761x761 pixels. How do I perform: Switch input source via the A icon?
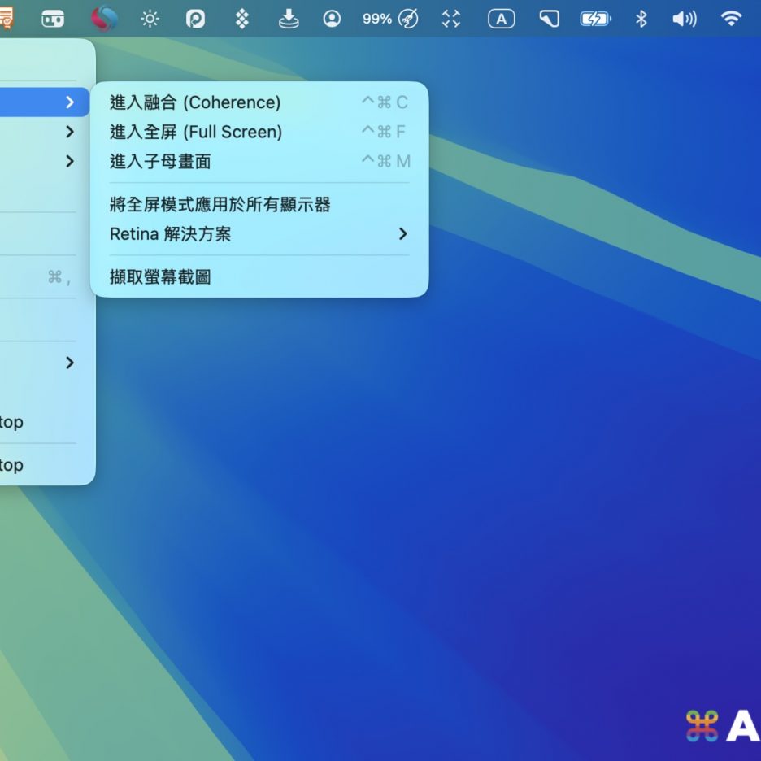501,19
